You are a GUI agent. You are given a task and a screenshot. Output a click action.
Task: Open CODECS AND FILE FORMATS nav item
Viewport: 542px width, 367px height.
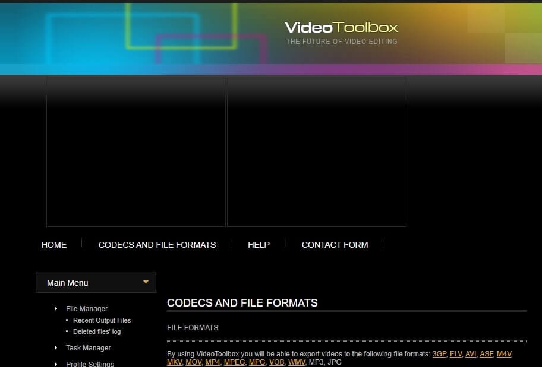tap(157, 245)
